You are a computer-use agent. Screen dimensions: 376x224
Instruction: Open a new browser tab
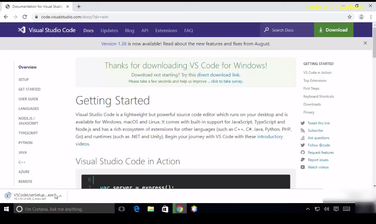(x=79, y=7)
